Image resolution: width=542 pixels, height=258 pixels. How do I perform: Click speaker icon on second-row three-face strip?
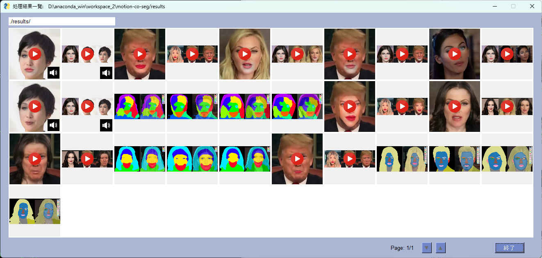pyautogui.click(x=106, y=125)
